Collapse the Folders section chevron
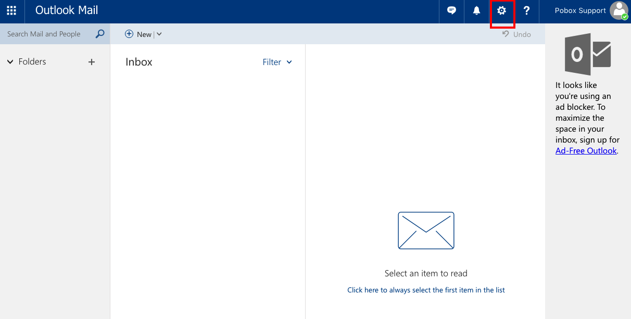Image resolution: width=631 pixels, height=319 pixels. click(10, 62)
